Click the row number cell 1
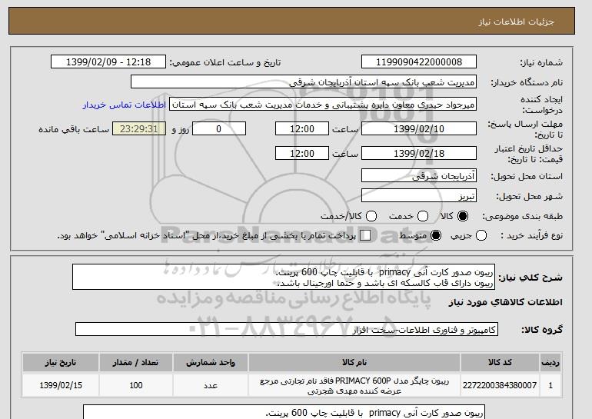592x419 pixels. point(550,385)
